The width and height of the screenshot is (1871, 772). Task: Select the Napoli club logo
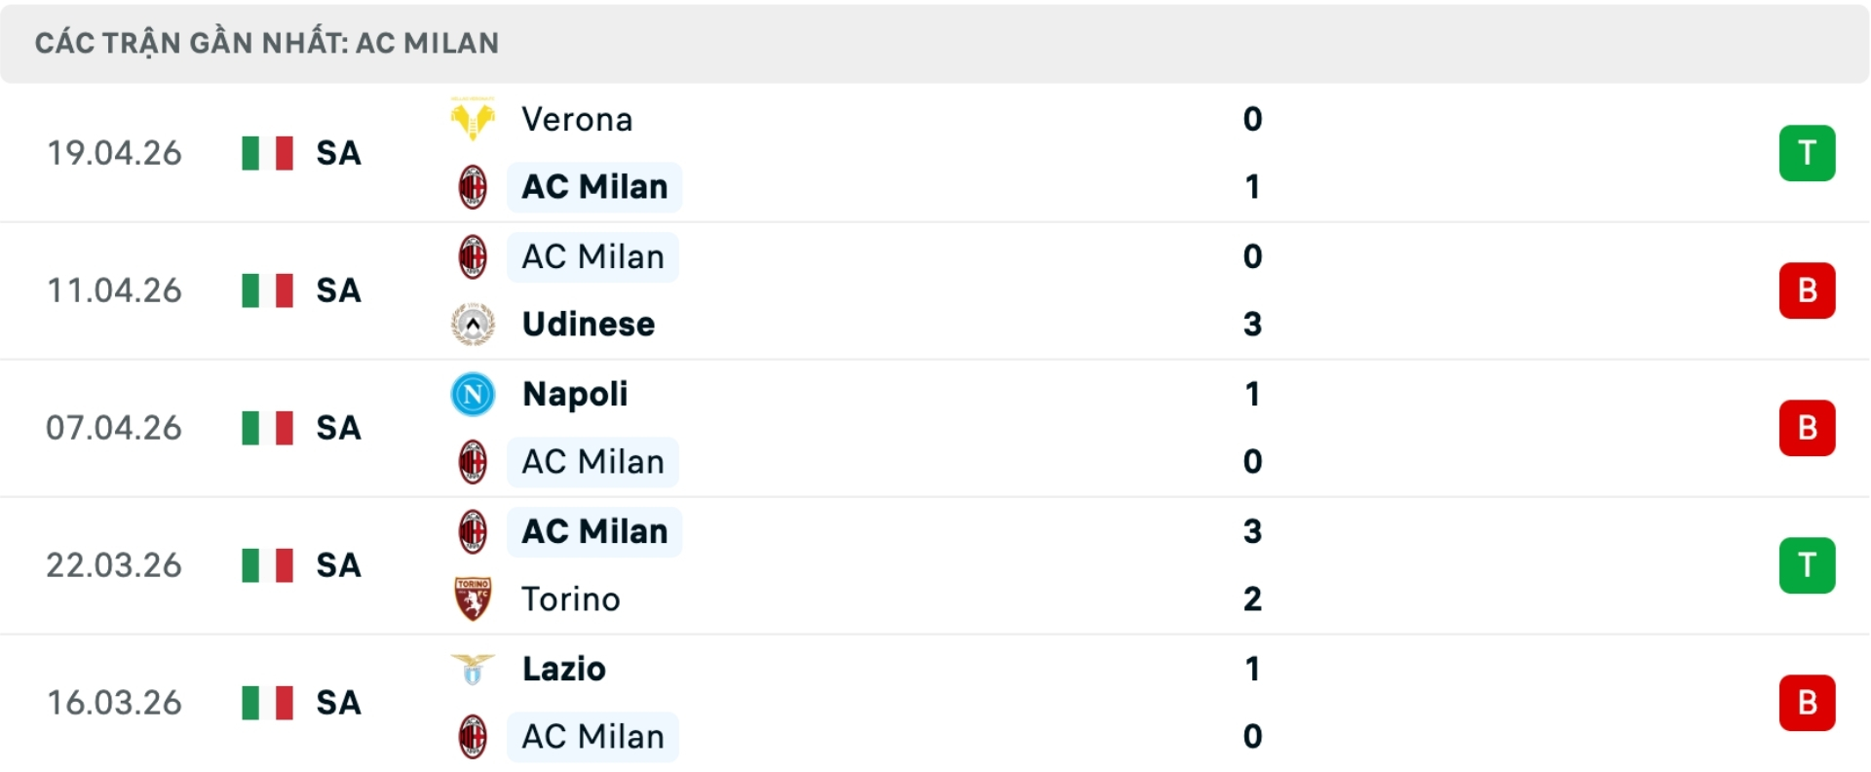[x=473, y=395]
